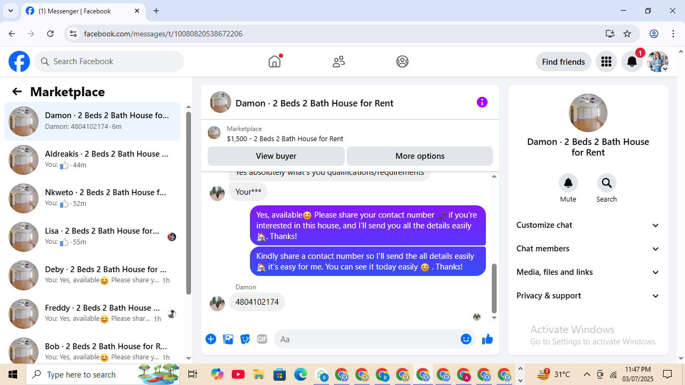Open Microsoft Edge in taskbar
The image size is (685, 385).
pos(301,374)
